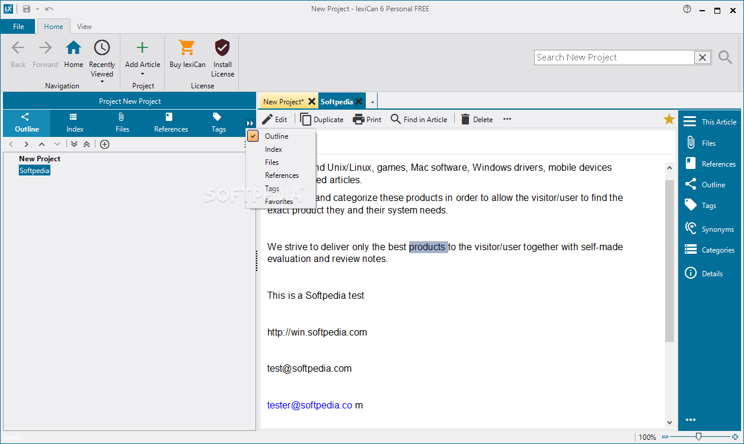Switch to New Project* document tab
This screenshot has width=744, height=444.
click(283, 102)
